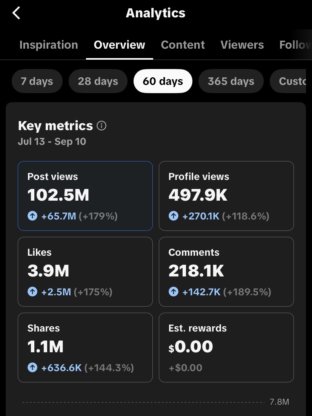Open the partially visible Followers tab

coord(295,45)
